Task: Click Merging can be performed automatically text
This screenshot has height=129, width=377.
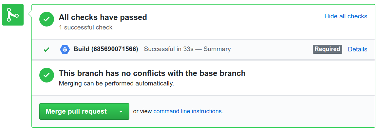Action: 116,83
